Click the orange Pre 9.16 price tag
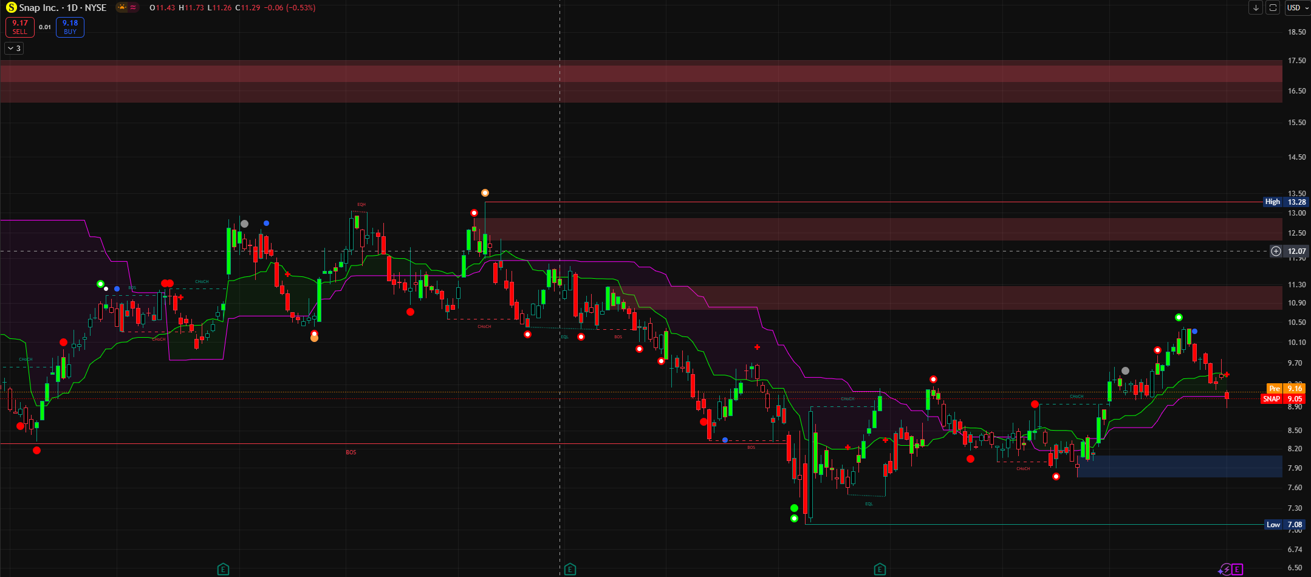 coord(1285,389)
